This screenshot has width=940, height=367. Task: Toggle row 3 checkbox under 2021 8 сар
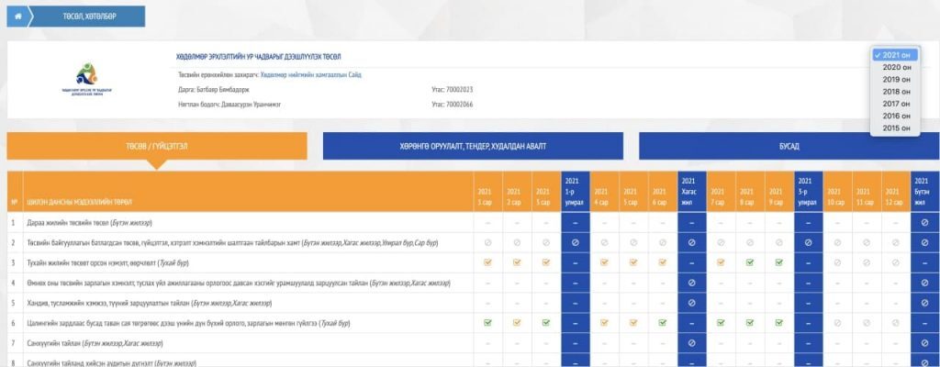pos(750,262)
